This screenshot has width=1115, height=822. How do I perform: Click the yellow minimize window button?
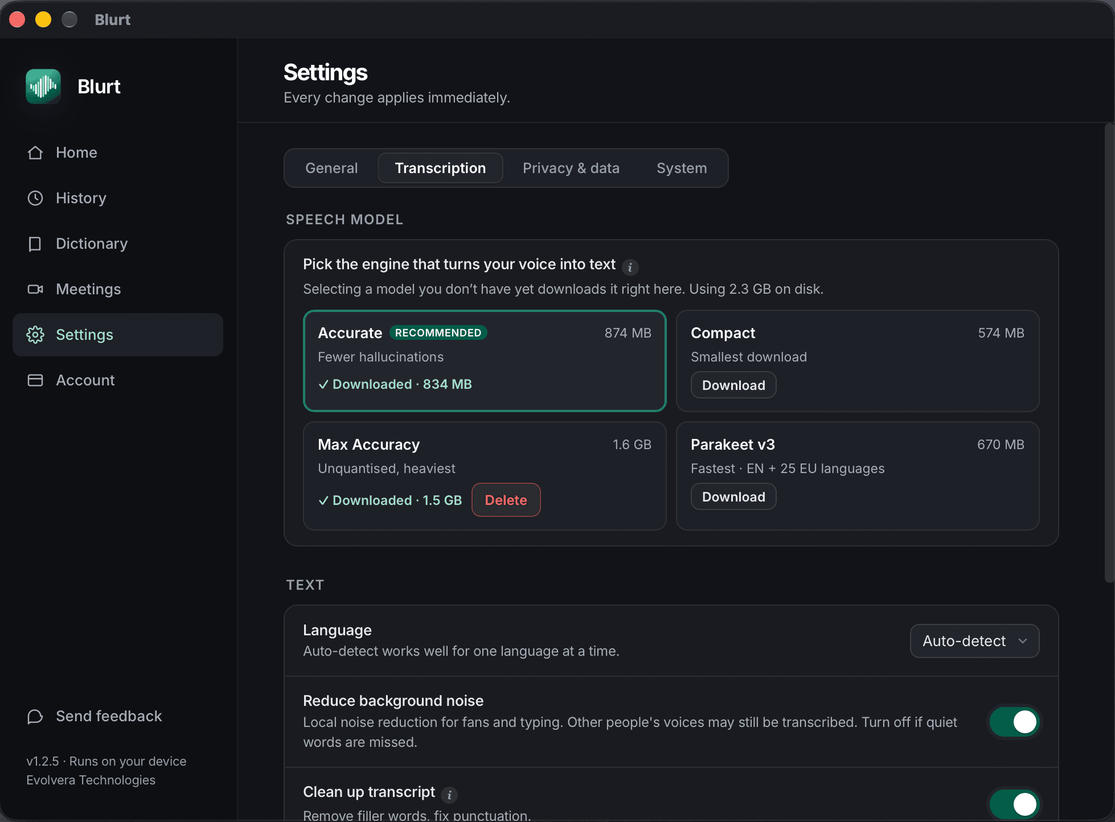43,19
